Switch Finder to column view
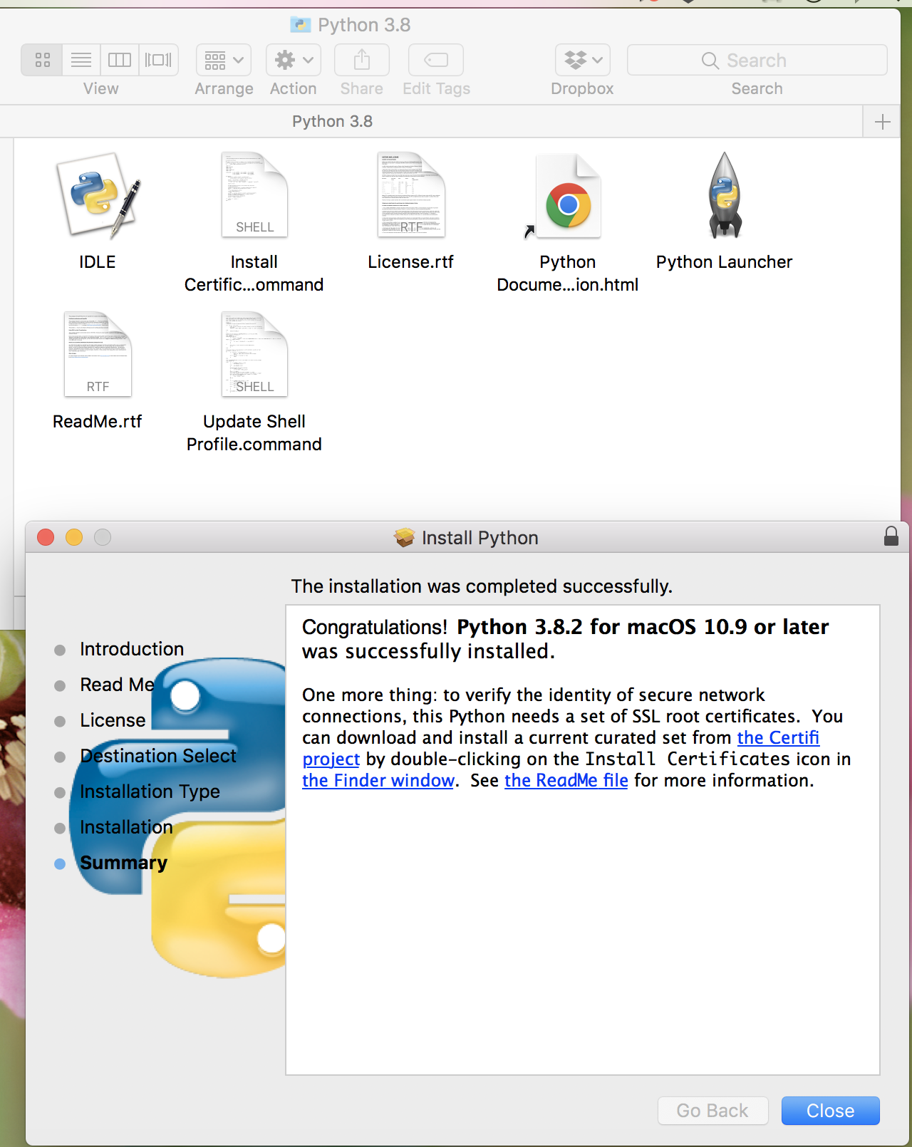The image size is (912, 1147). (120, 60)
